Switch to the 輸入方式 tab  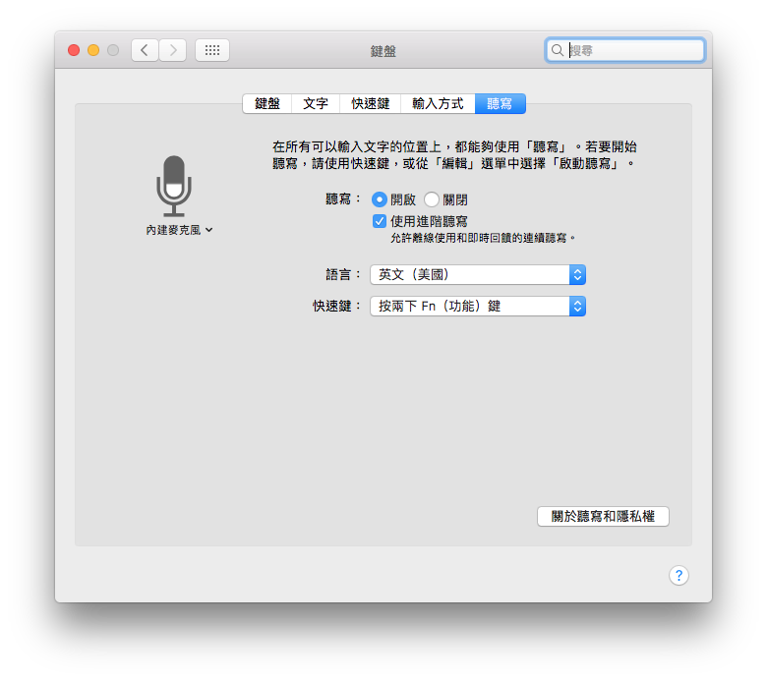pos(438,103)
